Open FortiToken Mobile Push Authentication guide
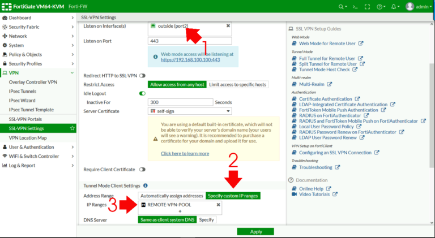Image resolution: width=435 pixels, height=238 pixels. point(339,110)
